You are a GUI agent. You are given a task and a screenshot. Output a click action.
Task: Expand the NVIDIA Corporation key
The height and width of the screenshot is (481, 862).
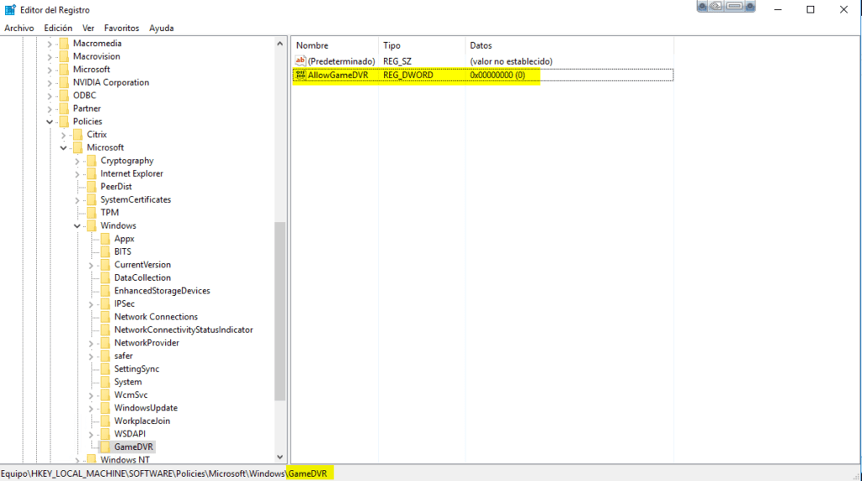(x=50, y=83)
